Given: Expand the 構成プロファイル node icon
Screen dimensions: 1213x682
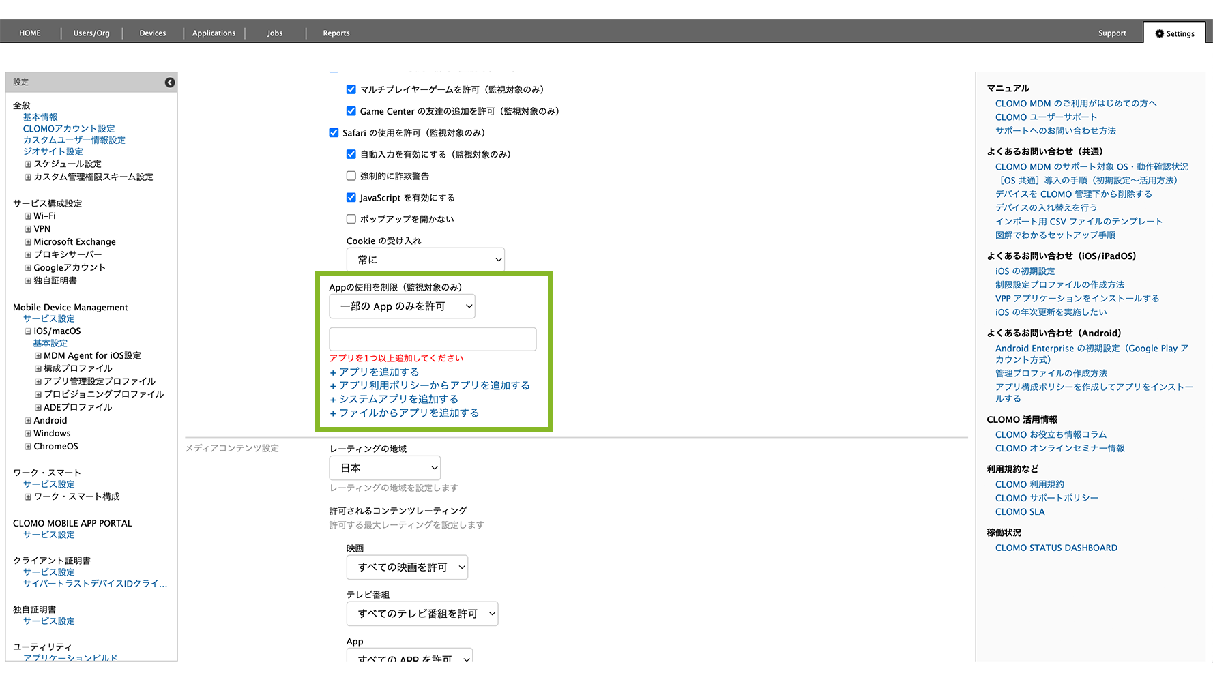Looking at the screenshot, I should [x=38, y=369].
